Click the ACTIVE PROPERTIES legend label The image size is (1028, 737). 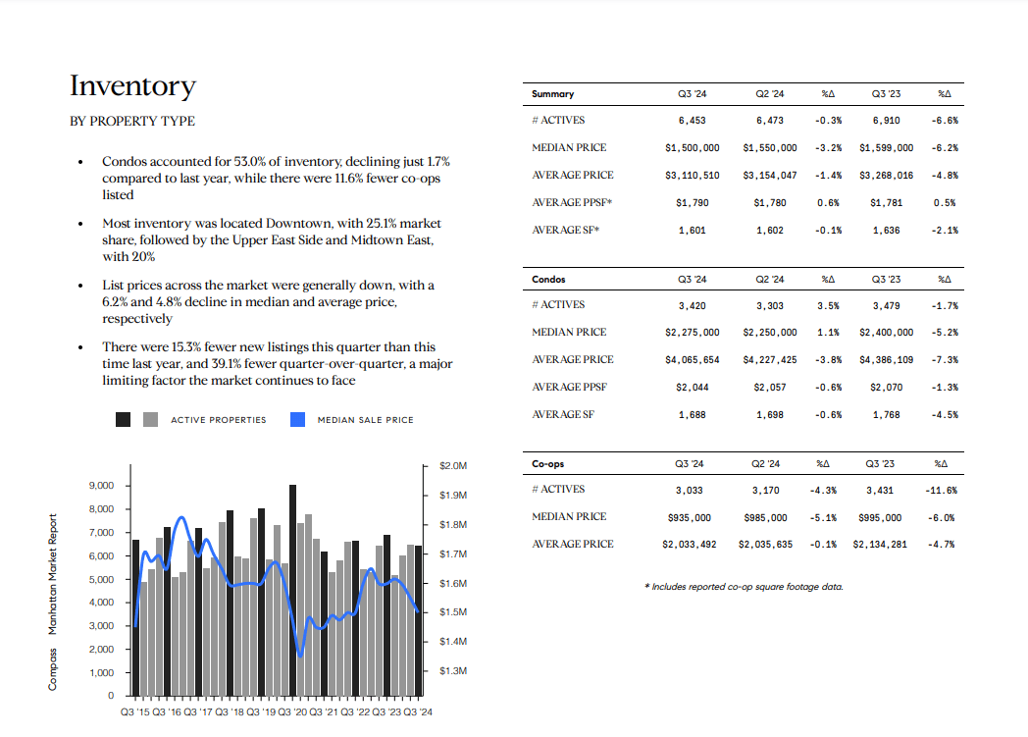click(x=219, y=420)
